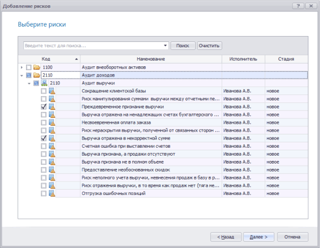The width and height of the screenshot is (320, 248).
Task: Toggle the checkbox of Аудит выручки
Action: [36, 83]
